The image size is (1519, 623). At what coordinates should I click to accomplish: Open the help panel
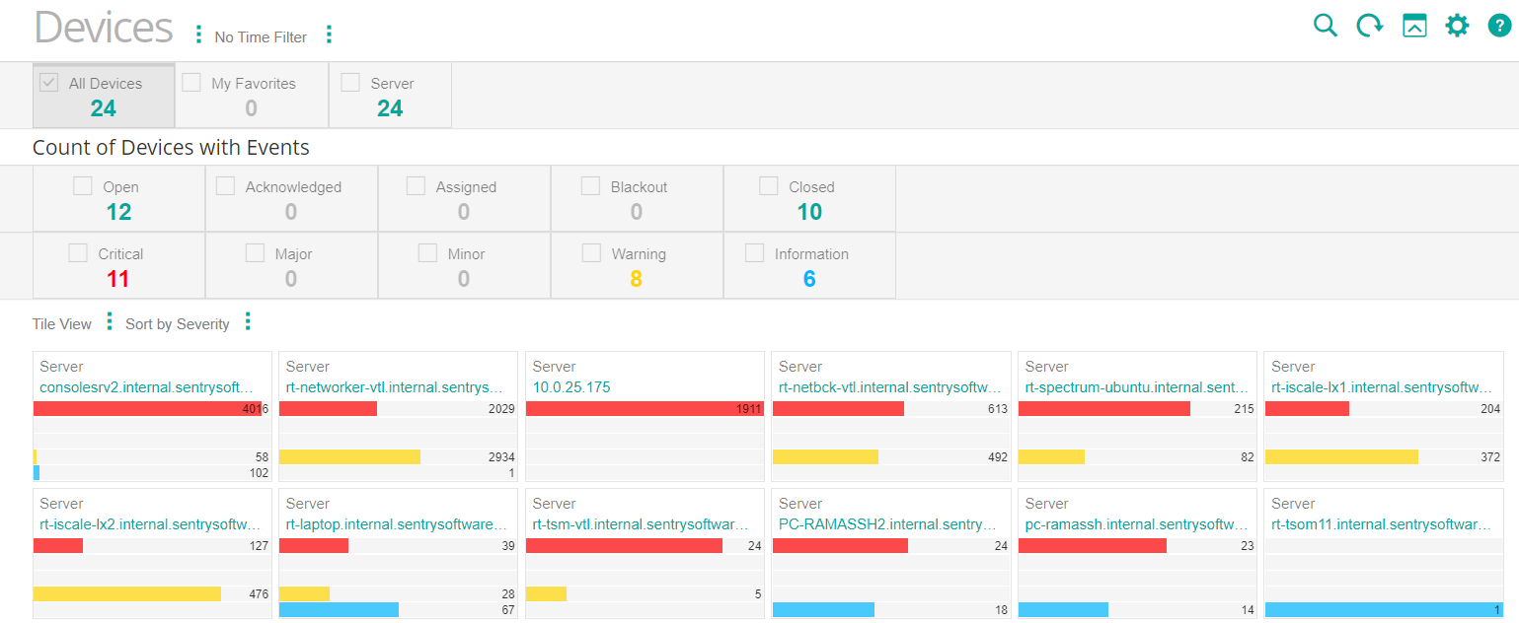(1499, 26)
